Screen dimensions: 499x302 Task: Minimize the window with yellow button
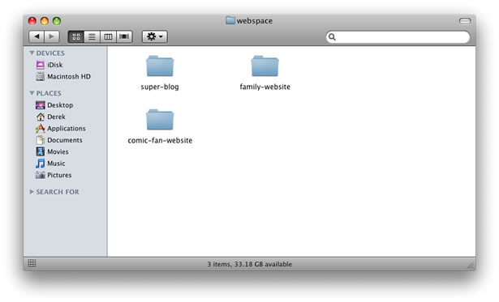(x=45, y=21)
